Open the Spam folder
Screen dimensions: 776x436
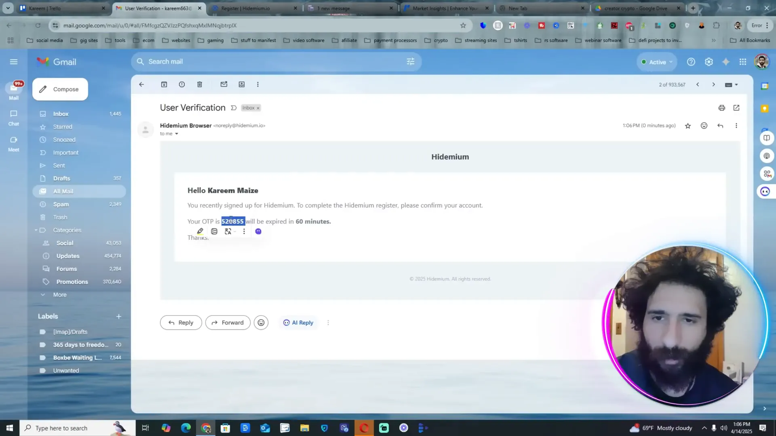point(79,204)
